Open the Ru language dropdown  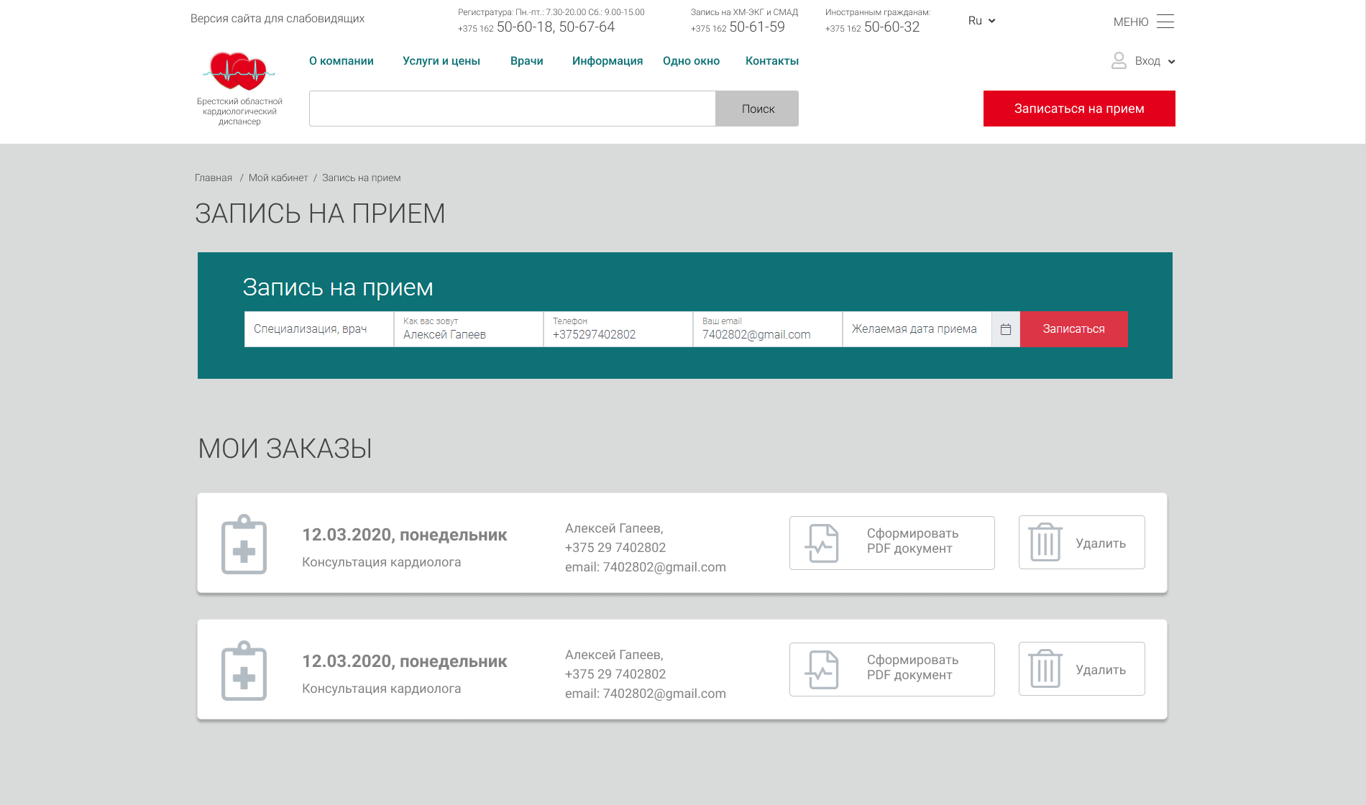(981, 21)
